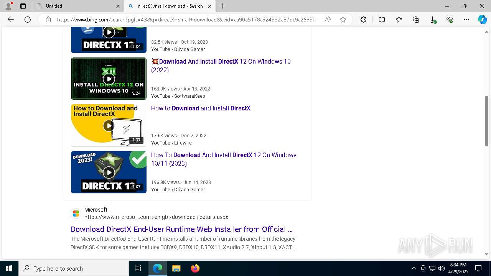Play Install DirectX 12 on Windows 10 thumbnail
Viewport: 491px width, 276px height.
(109, 79)
